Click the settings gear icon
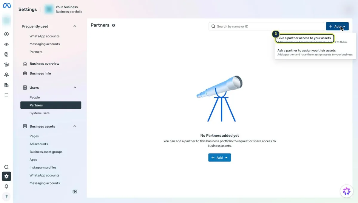This screenshot has height=203, width=358. (x=7, y=176)
